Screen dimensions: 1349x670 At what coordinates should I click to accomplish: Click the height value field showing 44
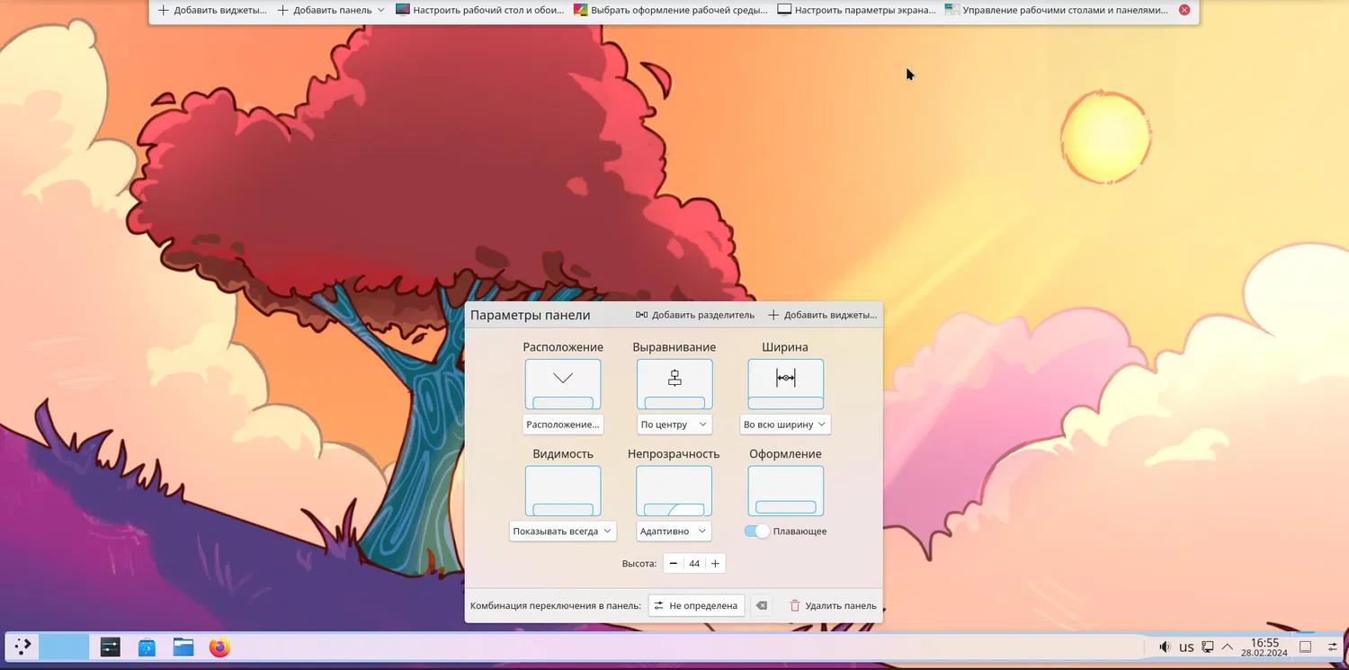tap(694, 564)
